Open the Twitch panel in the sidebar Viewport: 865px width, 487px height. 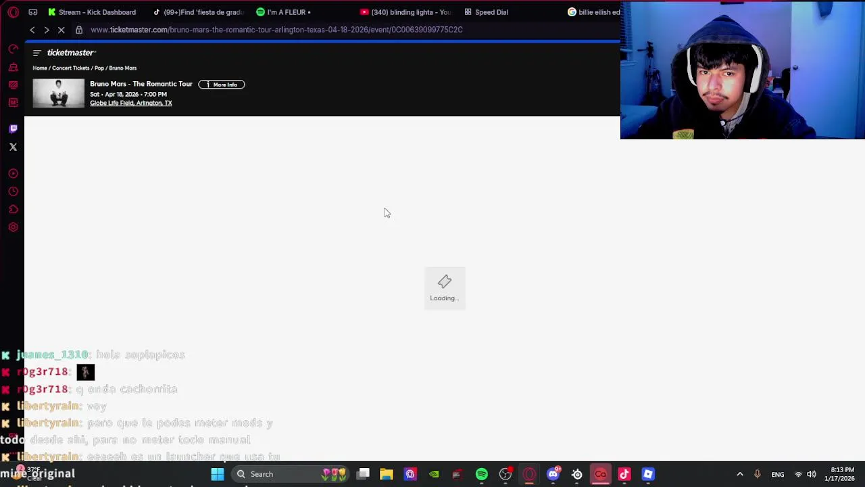point(13,128)
